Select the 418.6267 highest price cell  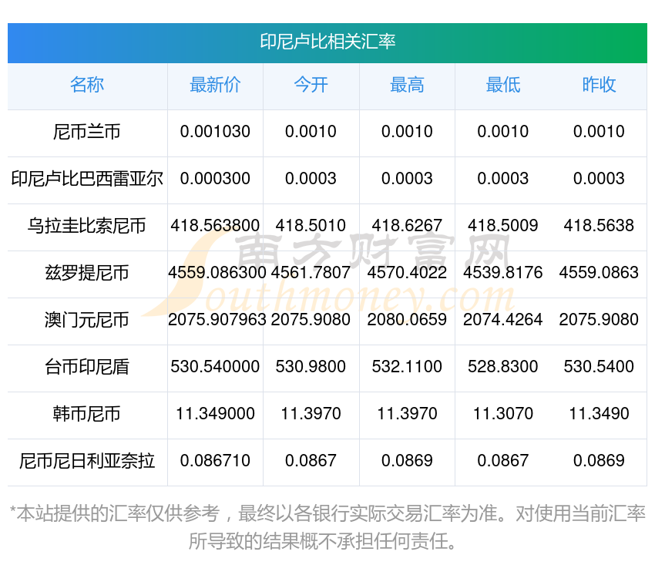[407, 226]
